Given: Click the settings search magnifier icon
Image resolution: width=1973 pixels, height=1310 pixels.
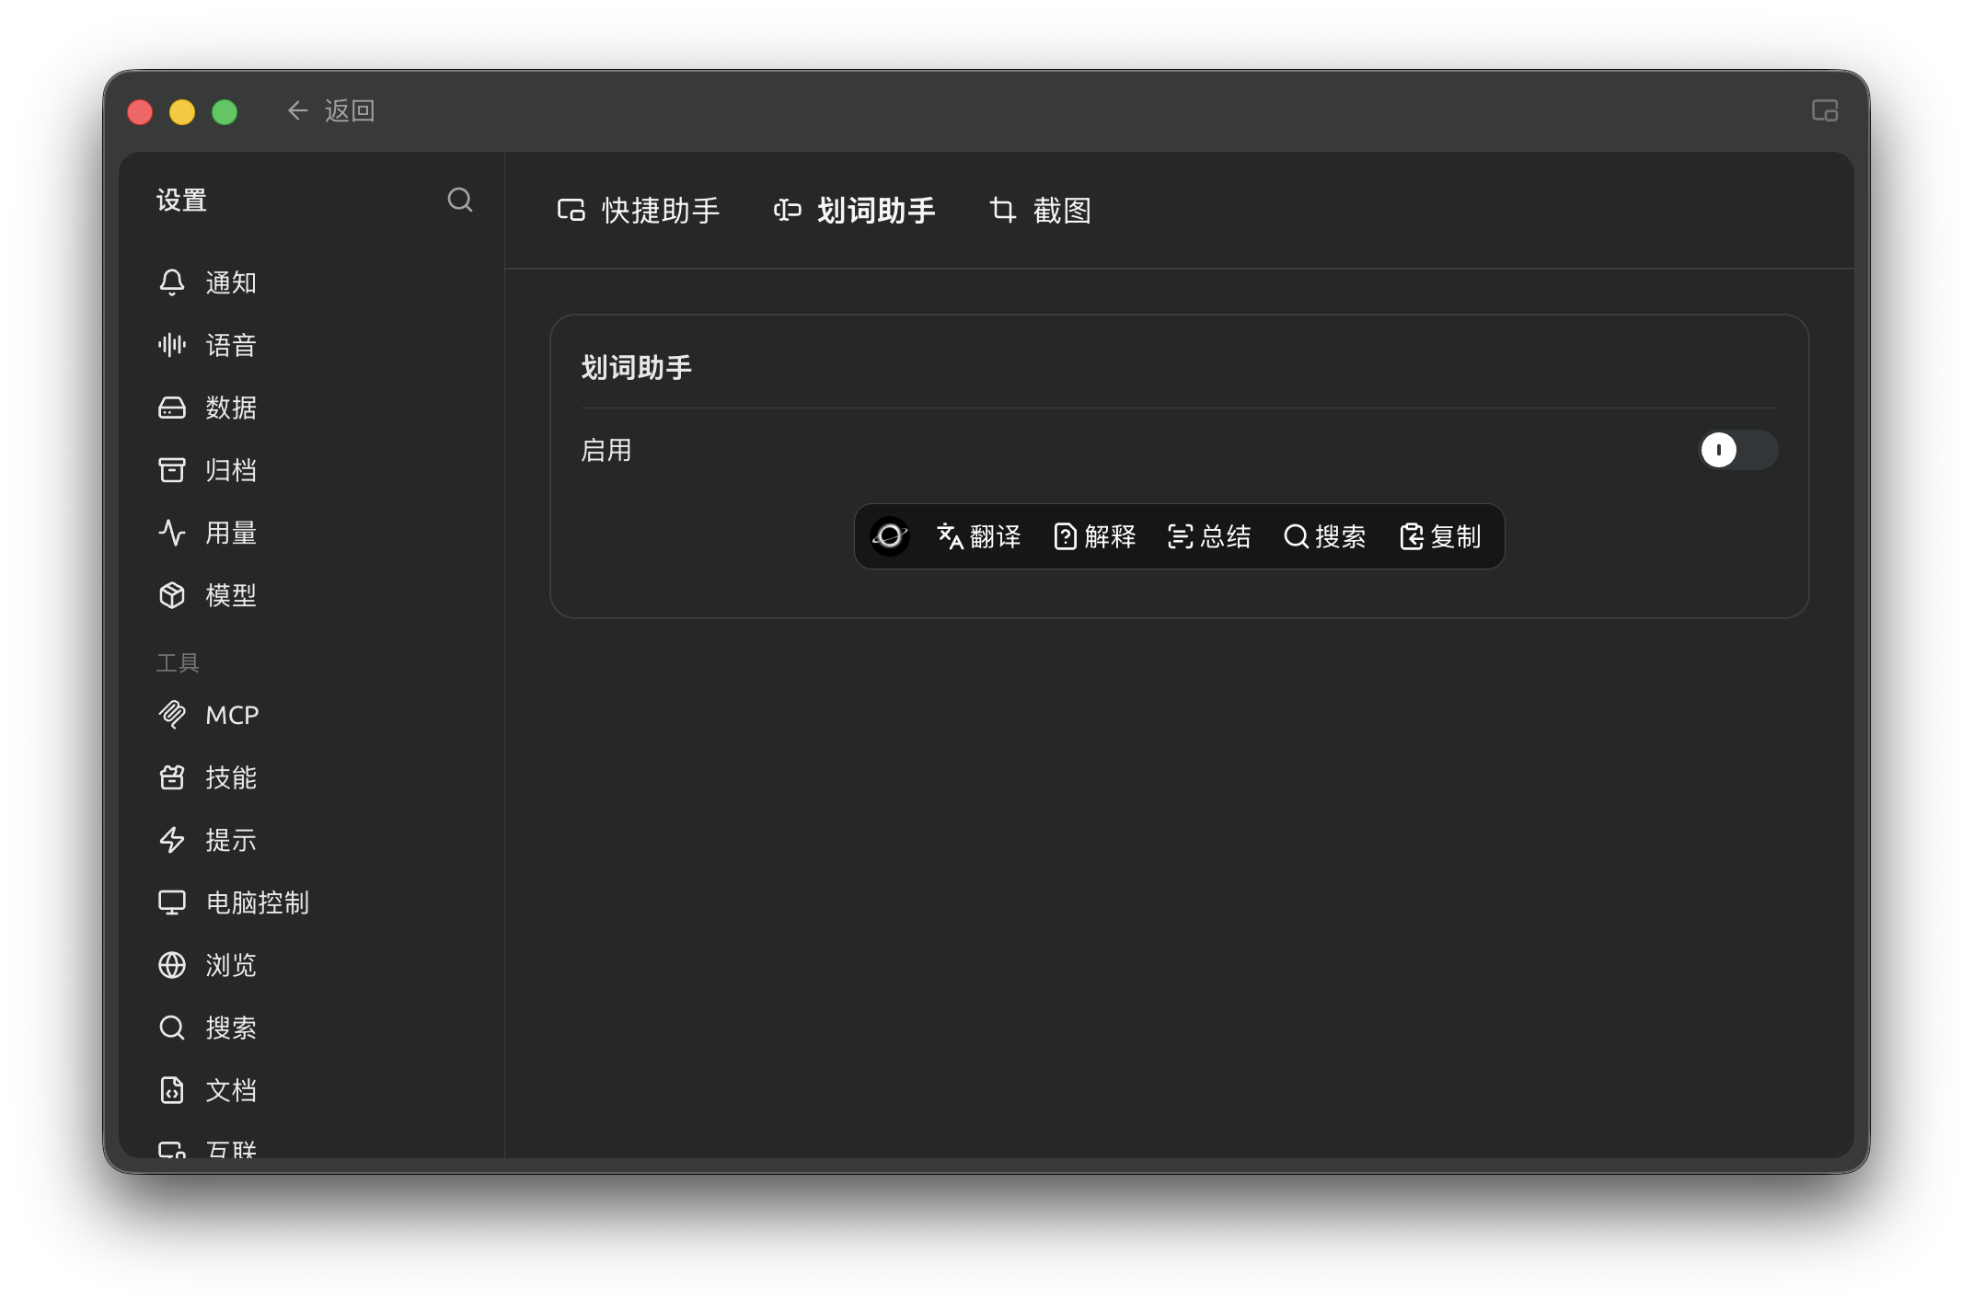Looking at the screenshot, I should point(460,201).
